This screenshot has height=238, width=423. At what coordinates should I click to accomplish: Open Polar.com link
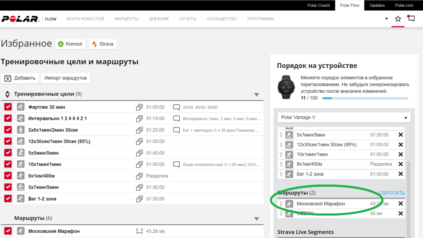click(x=404, y=5)
